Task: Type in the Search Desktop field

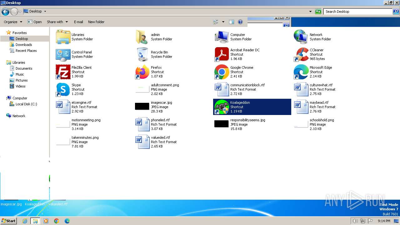Action: point(358,12)
